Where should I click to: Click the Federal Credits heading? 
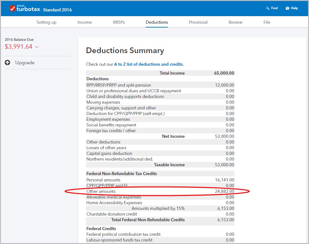(101, 229)
